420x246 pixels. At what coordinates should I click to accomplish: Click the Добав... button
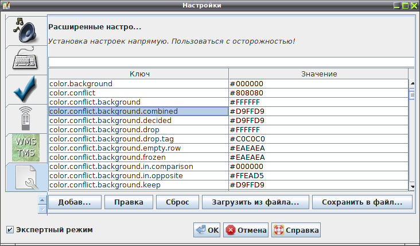tap(75, 202)
